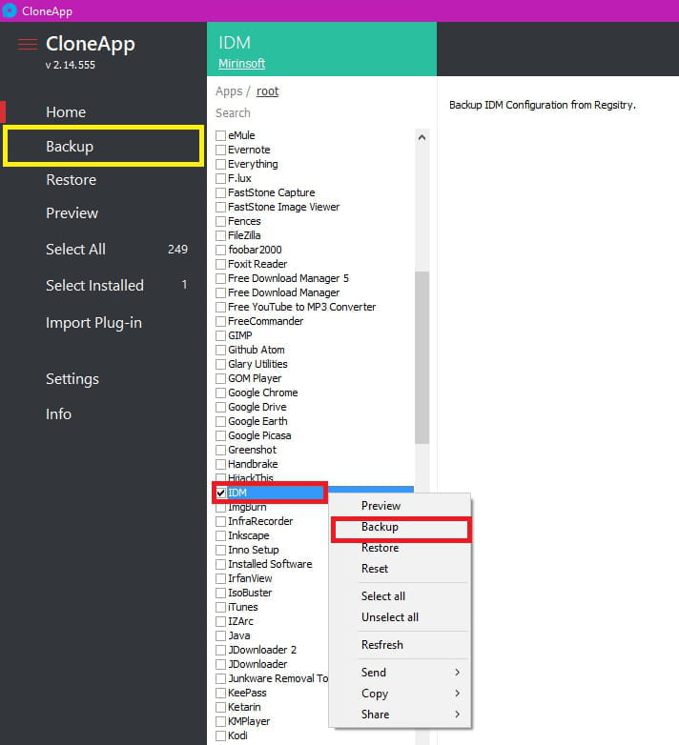Select F.lux entry

[239, 178]
